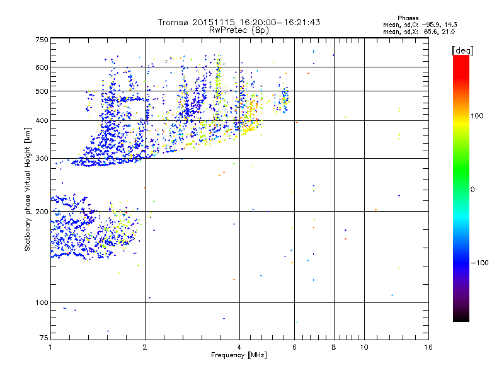Image resolution: width=504 pixels, height=378 pixels.
Task: Click the colorbar tick label '100'
Action: click(477, 116)
